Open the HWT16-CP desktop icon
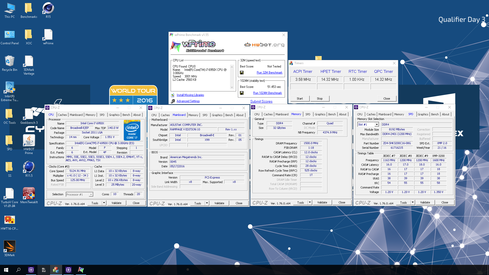The image size is (489, 275). click(x=9, y=223)
